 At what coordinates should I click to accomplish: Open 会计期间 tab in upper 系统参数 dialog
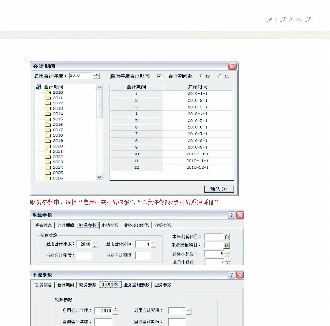click(65, 225)
